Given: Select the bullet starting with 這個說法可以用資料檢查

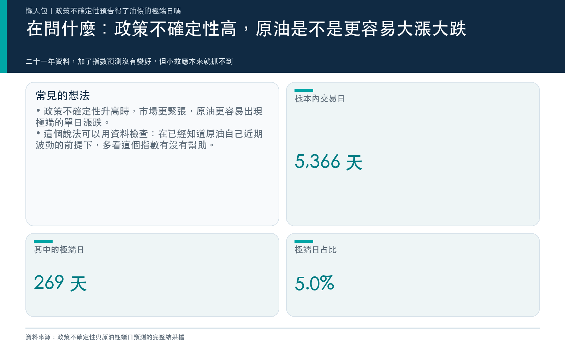Looking at the screenshot, I should 149,139.
